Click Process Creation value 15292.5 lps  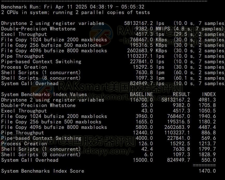[148, 67]
